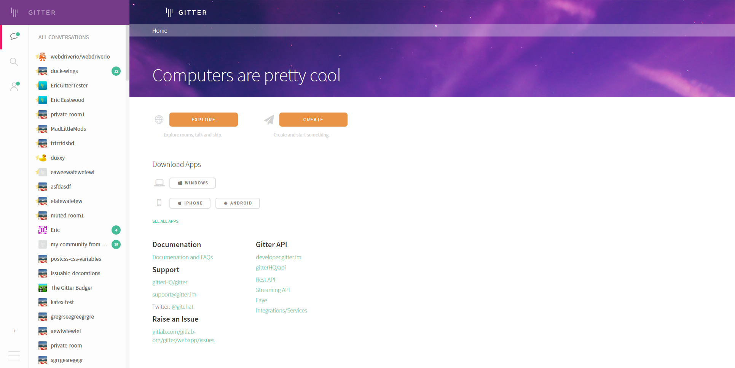Click the conversation list scrollbar
This screenshot has height=368, width=735.
127,53
